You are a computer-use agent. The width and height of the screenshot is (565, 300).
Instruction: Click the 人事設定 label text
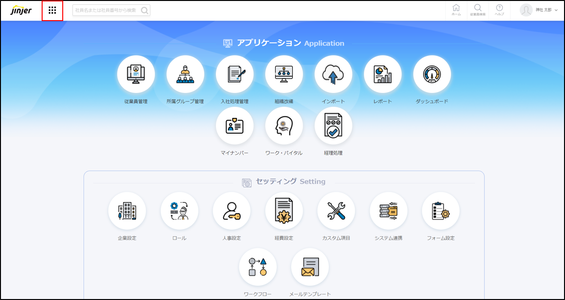tap(232, 238)
